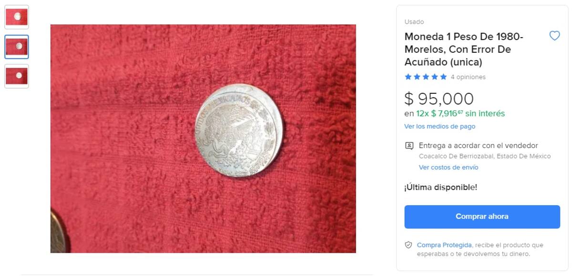Click the ¡Última disponible! notice

tap(441, 187)
